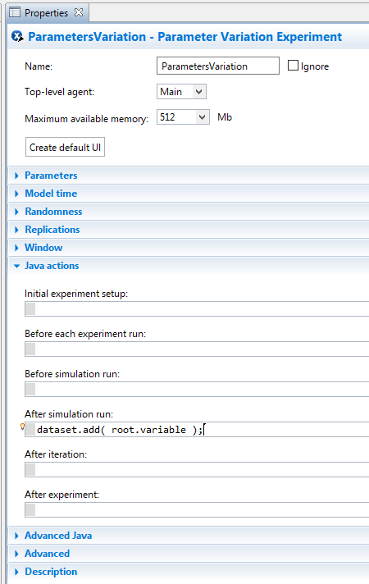Click in the Before simulation run field
The width and height of the screenshot is (369, 584).
click(x=197, y=390)
